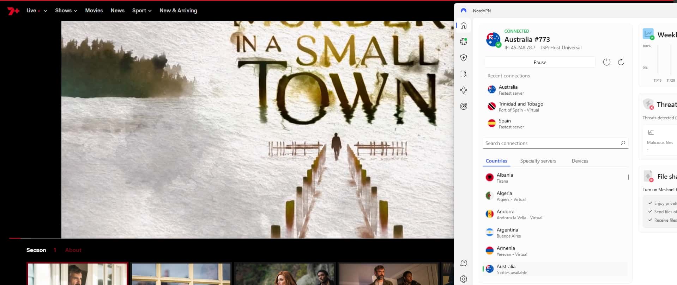Connect to recent Spain Fastest server
Viewport: 677px width, 285px height.
(556, 123)
